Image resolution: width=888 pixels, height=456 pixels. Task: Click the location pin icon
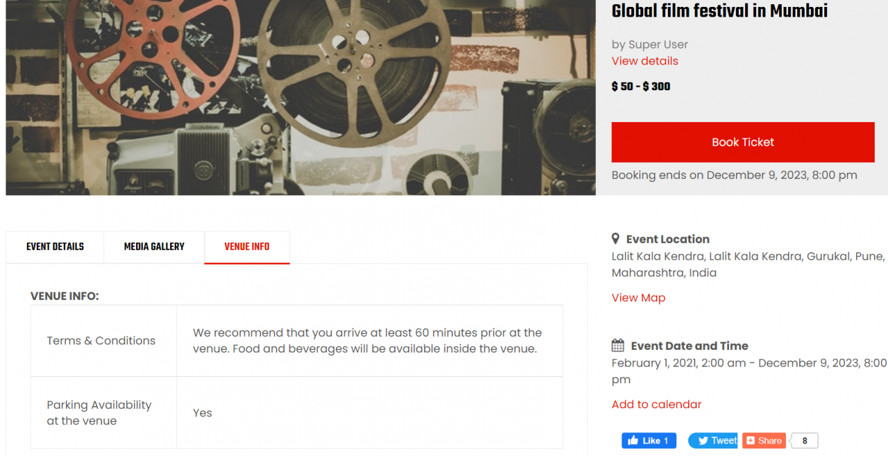615,238
